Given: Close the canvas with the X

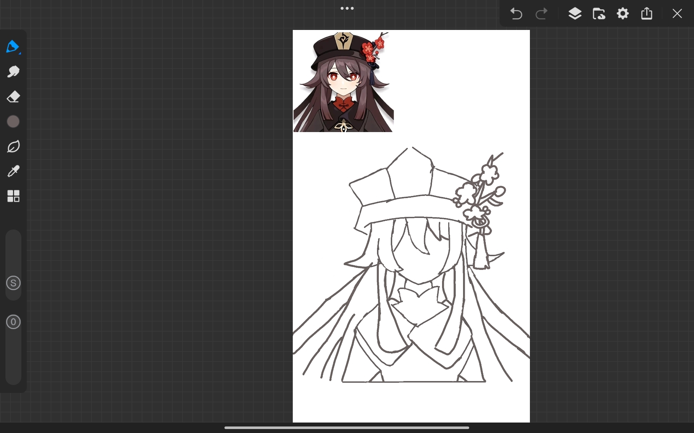Looking at the screenshot, I should (677, 14).
